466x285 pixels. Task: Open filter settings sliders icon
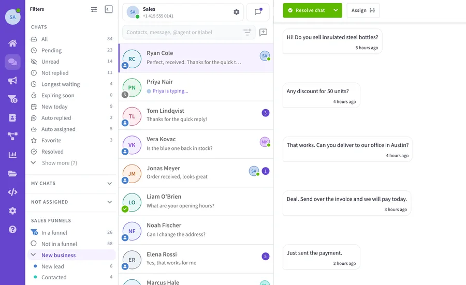click(x=94, y=9)
